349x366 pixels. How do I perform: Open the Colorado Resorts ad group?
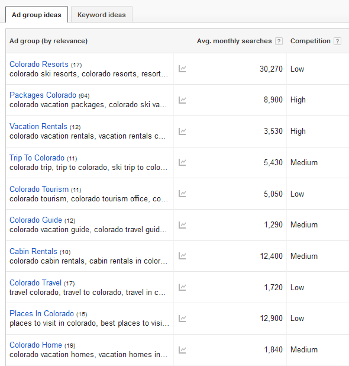click(39, 64)
